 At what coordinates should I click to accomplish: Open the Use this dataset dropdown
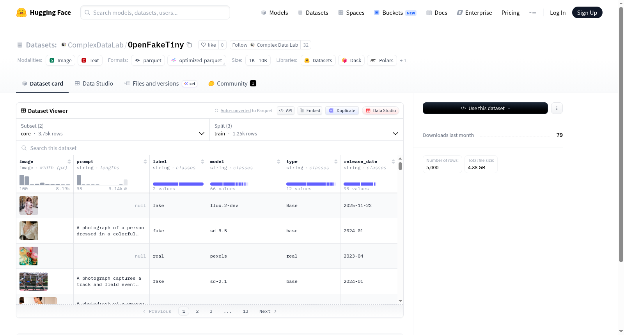click(485, 108)
